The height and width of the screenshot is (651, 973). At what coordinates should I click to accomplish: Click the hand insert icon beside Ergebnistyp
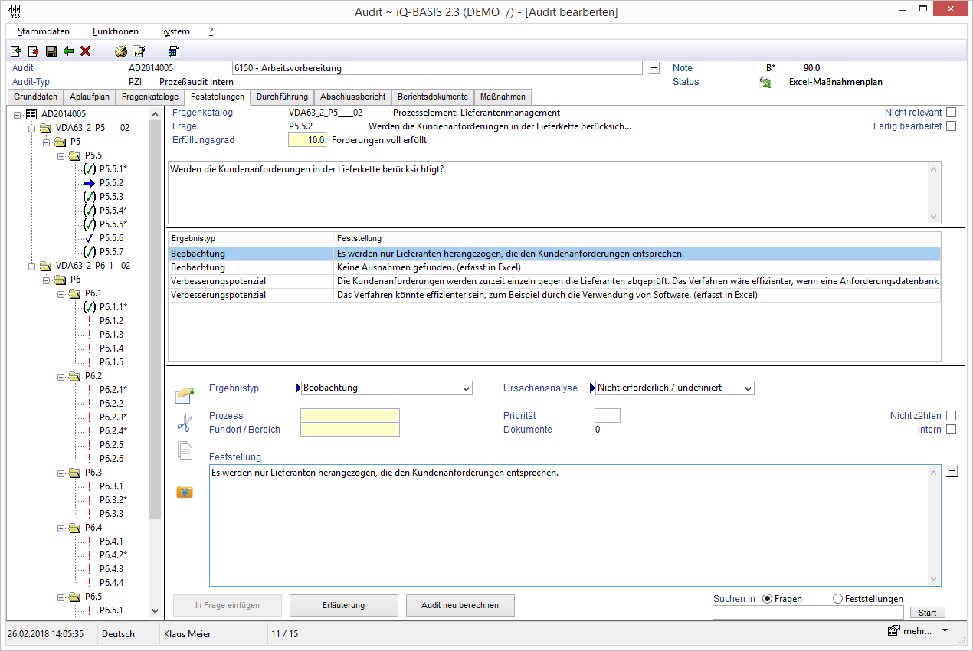[x=184, y=394]
